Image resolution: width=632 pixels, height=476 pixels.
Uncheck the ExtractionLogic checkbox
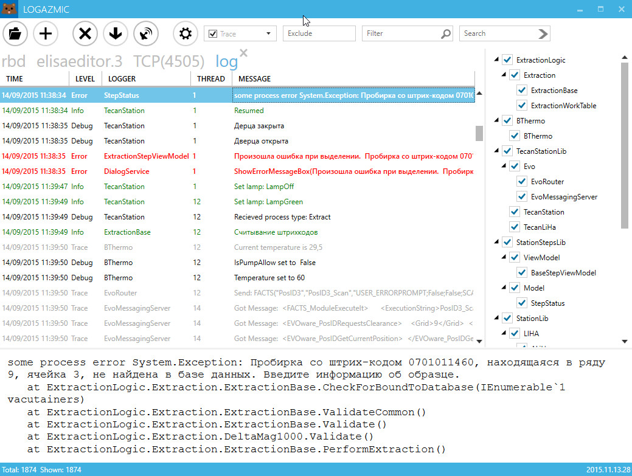tap(507, 60)
